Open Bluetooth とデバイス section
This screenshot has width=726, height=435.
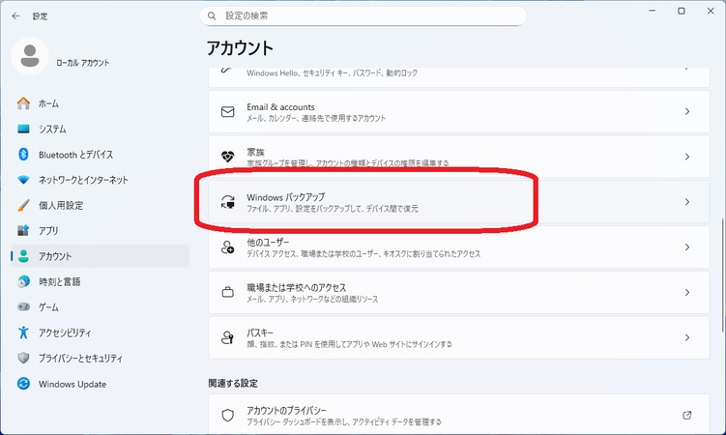tap(100, 155)
